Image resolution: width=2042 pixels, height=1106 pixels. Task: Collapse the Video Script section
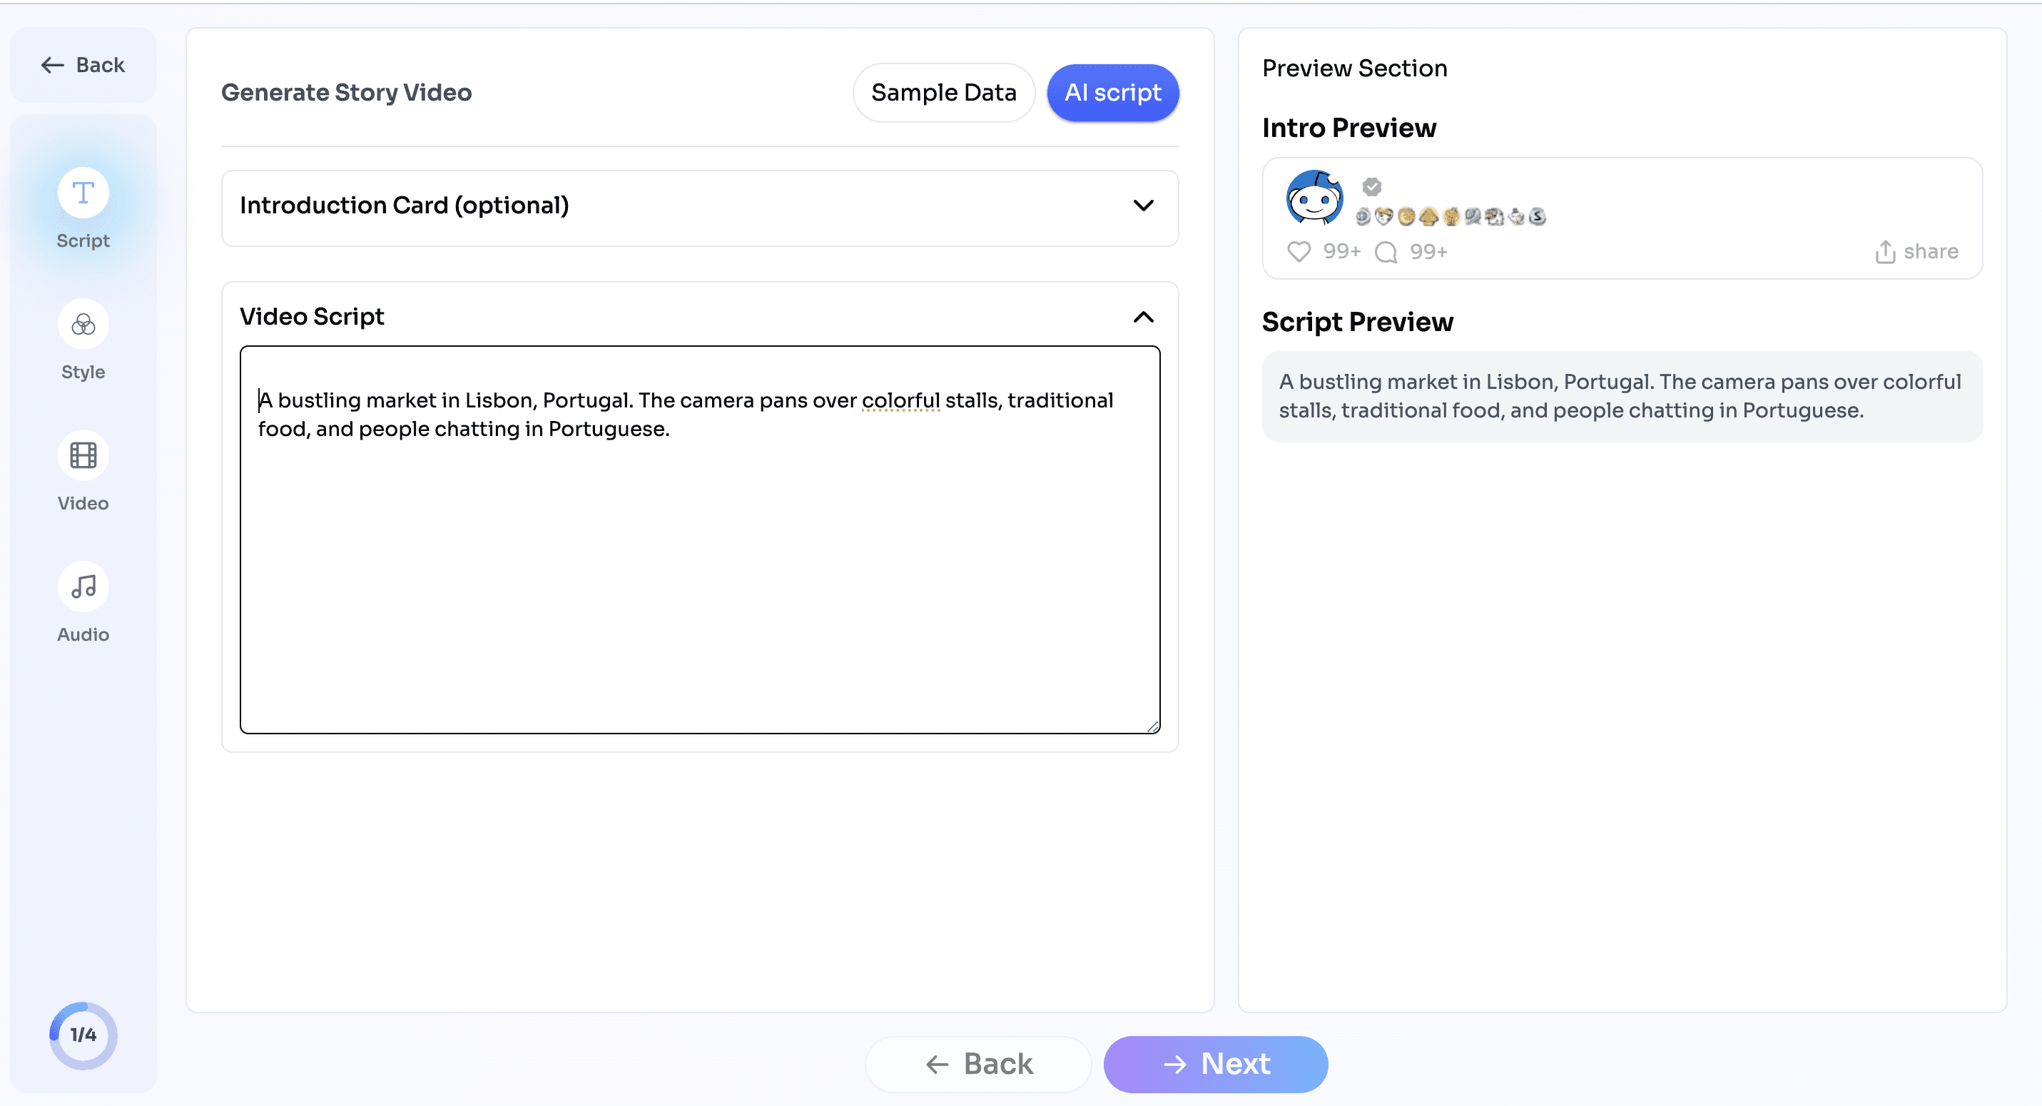click(x=1145, y=316)
